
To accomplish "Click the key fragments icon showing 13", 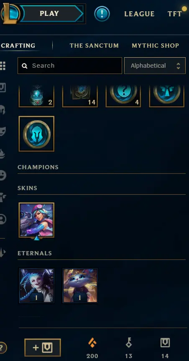I will tap(129, 343).
